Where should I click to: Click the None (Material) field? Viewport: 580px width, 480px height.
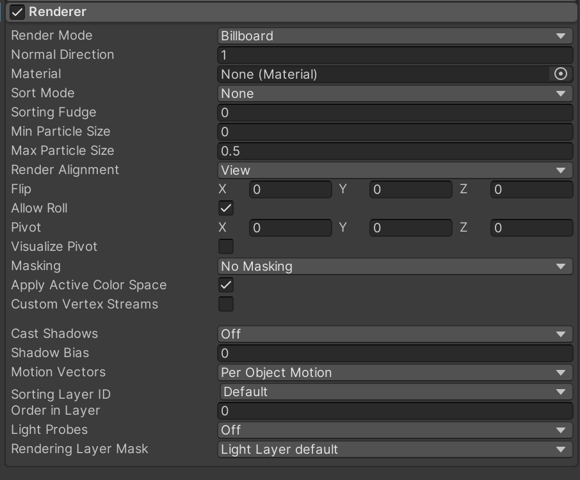[x=383, y=74]
